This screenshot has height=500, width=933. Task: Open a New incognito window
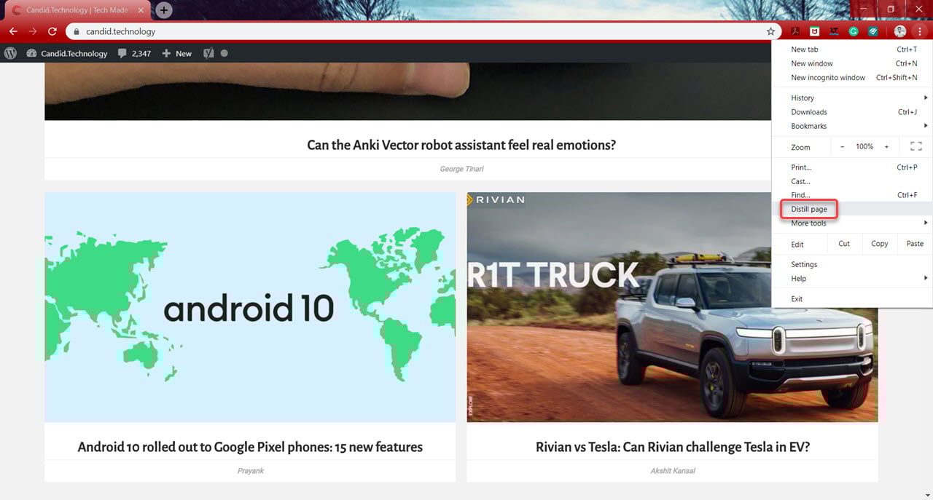(x=852, y=77)
